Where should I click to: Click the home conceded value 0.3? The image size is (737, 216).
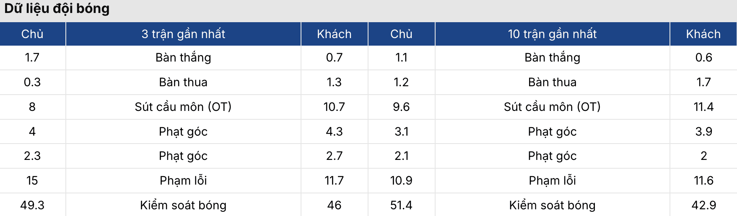pyautogui.click(x=32, y=82)
